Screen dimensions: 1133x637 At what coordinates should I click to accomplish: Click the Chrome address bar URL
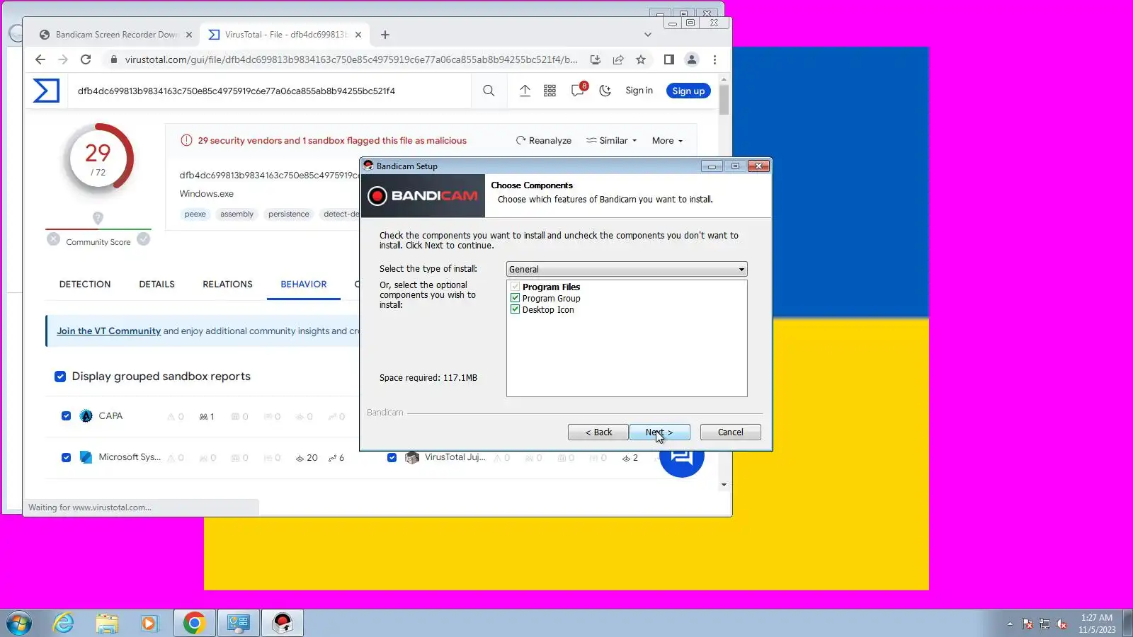351,59
